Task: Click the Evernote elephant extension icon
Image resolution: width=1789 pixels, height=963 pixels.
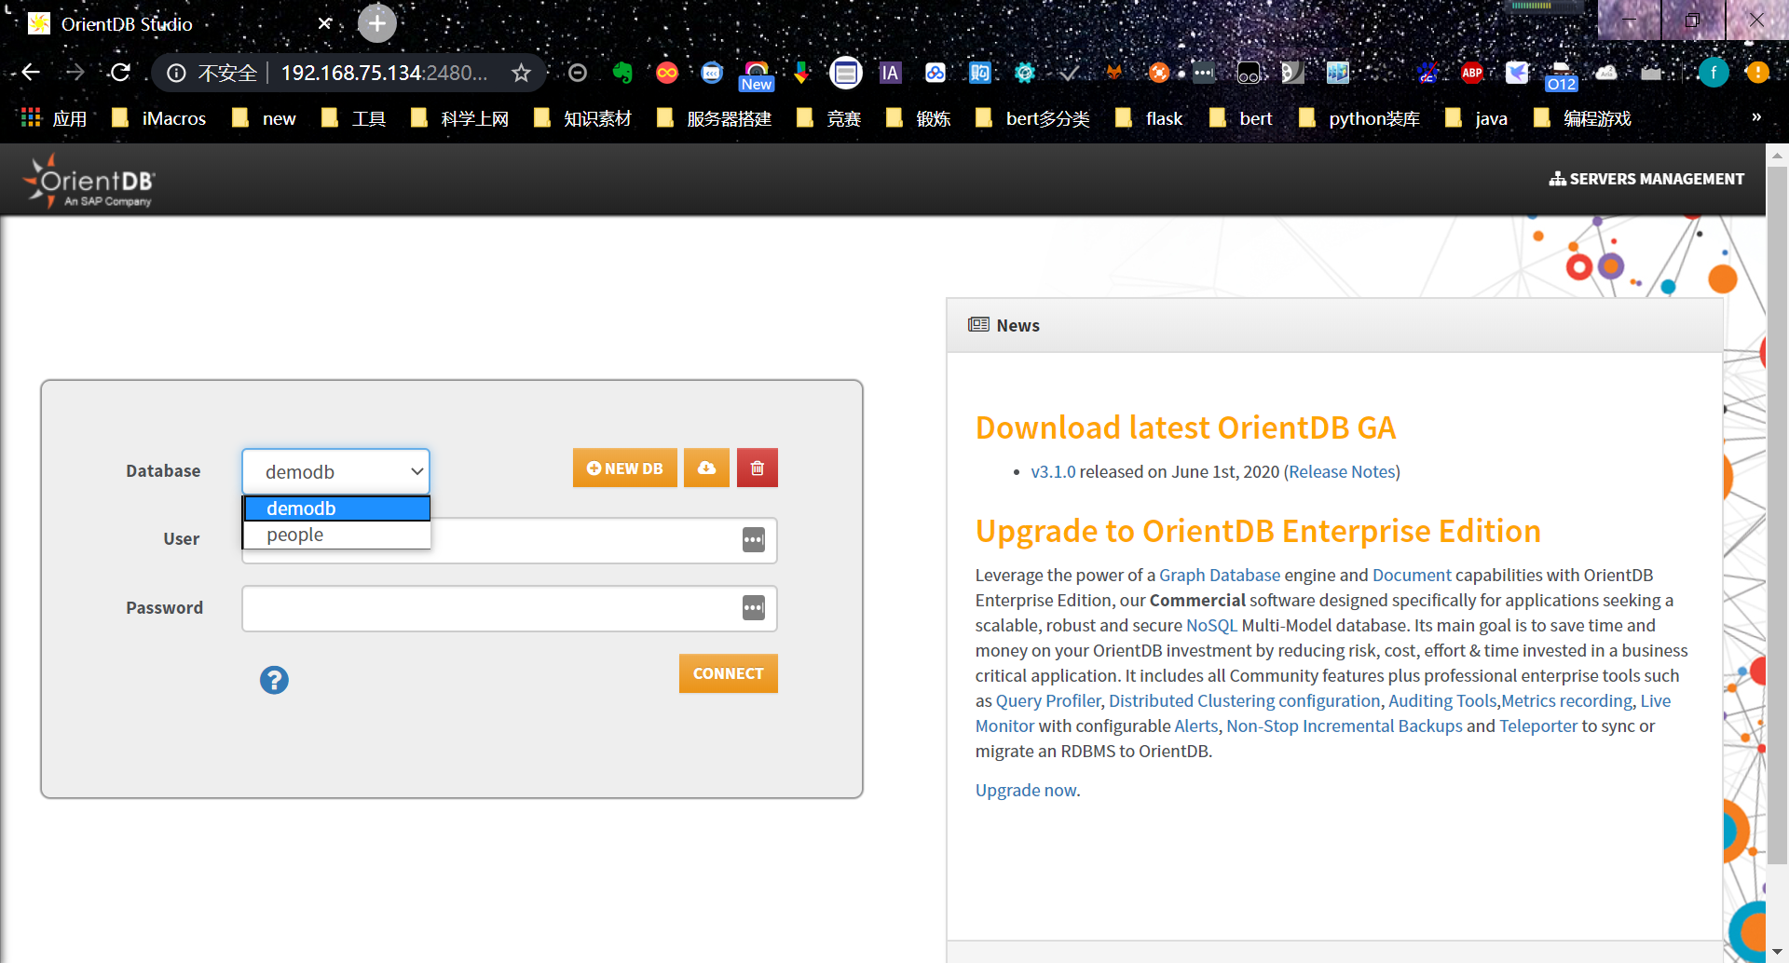Action: click(622, 73)
